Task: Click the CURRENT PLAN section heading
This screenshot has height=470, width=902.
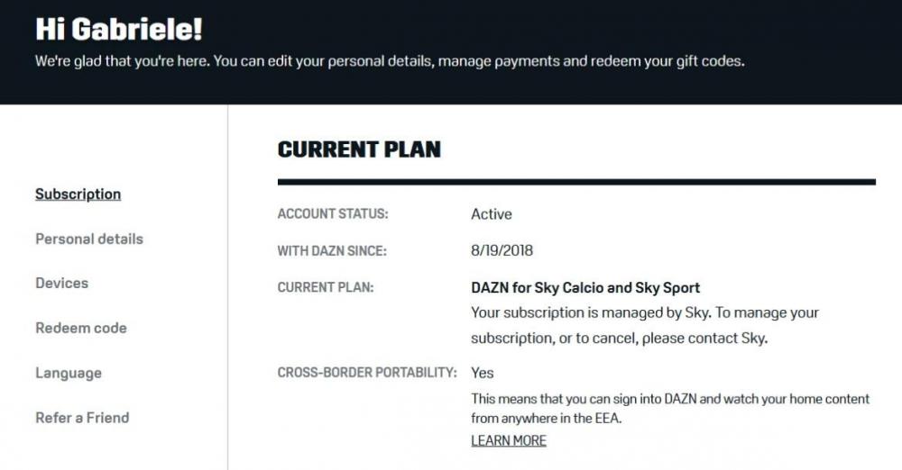Action: [x=359, y=149]
